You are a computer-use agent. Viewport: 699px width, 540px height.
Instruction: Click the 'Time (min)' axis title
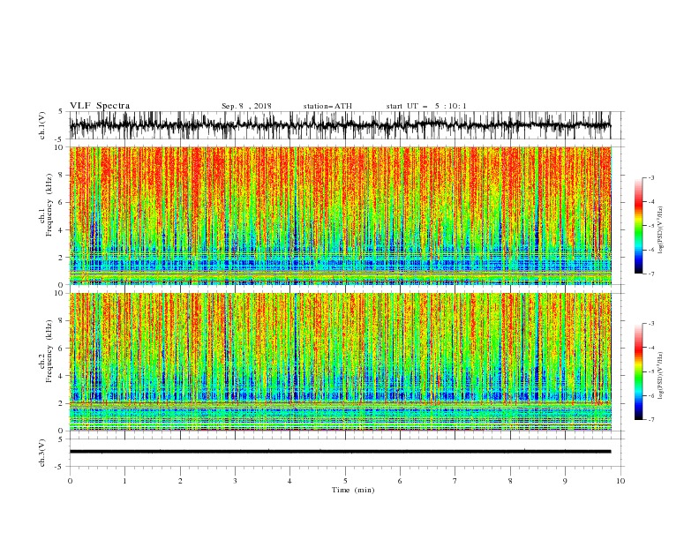point(353,490)
